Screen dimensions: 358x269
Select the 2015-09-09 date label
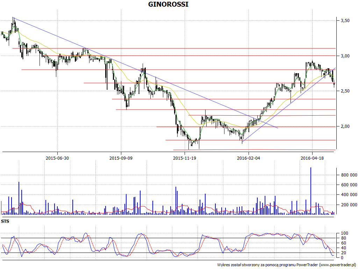(x=121, y=158)
